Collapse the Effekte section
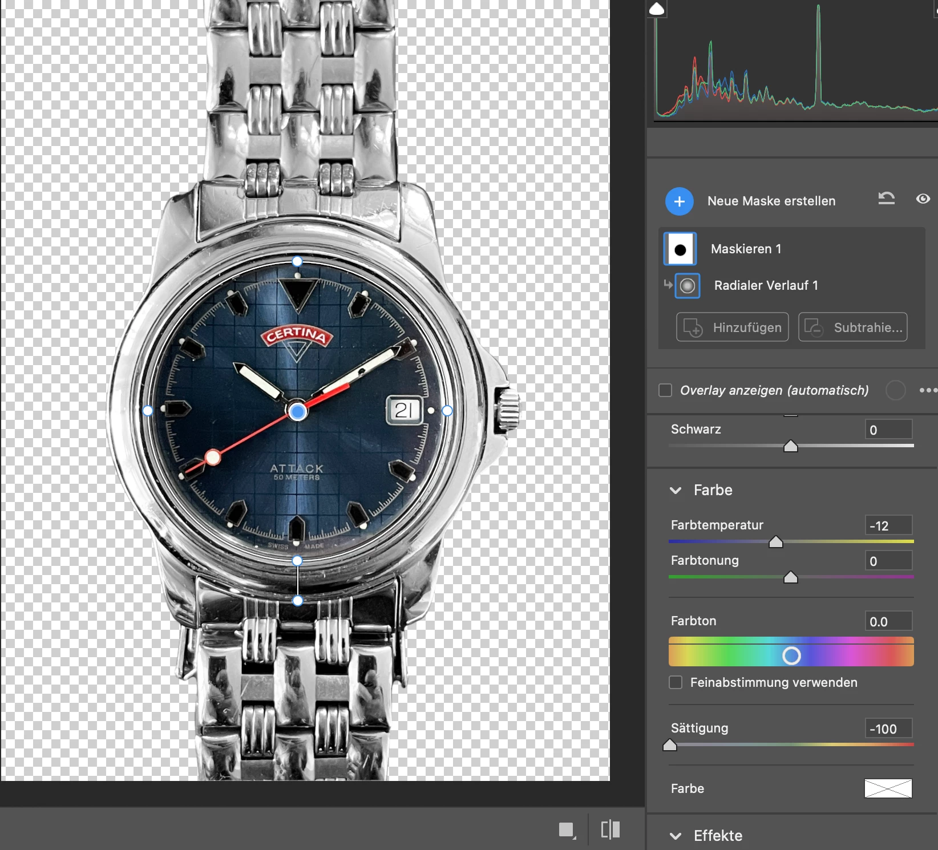Image resolution: width=938 pixels, height=850 pixels. pos(676,836)
